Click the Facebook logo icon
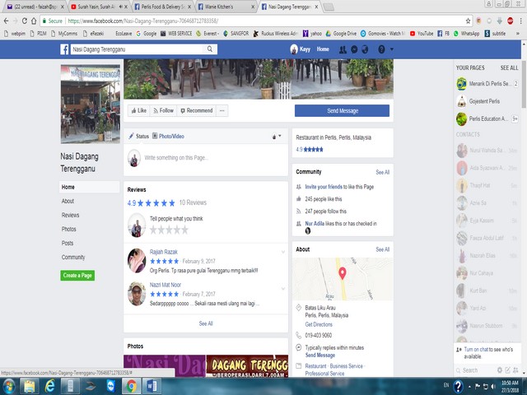 click(x=65, y=49)
